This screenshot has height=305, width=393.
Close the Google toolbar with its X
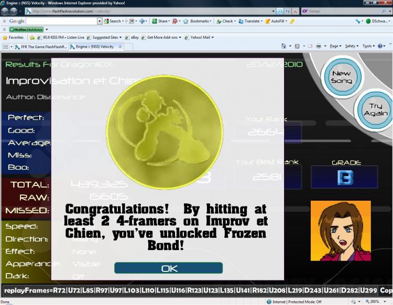tap(4, 21)
